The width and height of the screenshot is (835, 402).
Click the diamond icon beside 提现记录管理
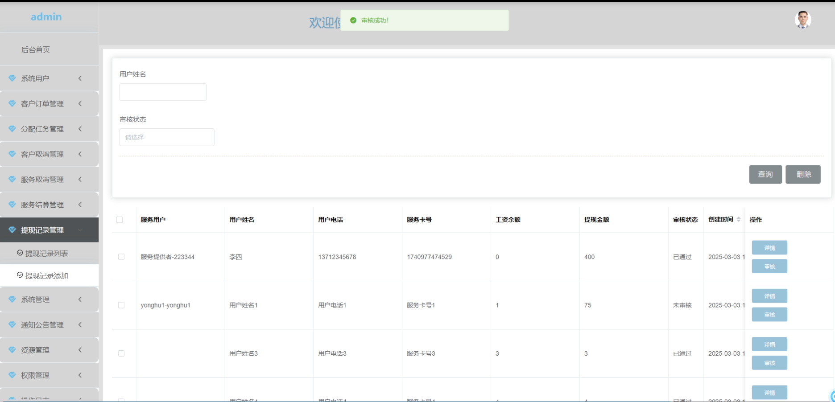coord(12,230)
